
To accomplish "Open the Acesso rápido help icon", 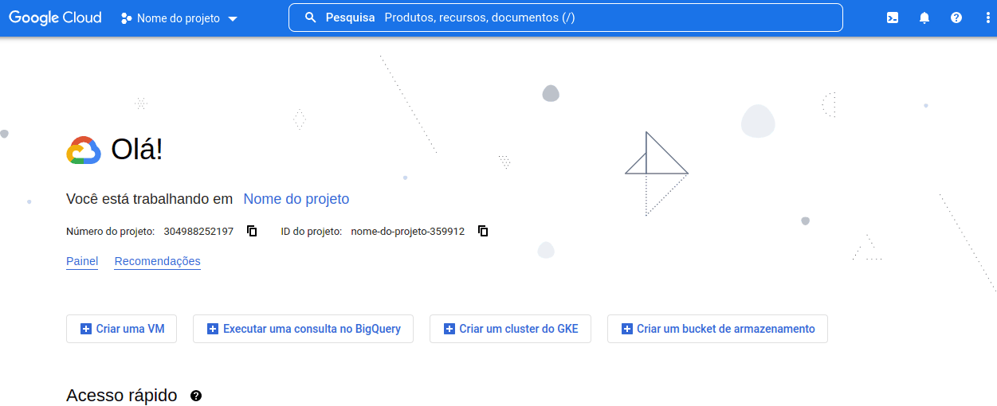I will point(196,396).
